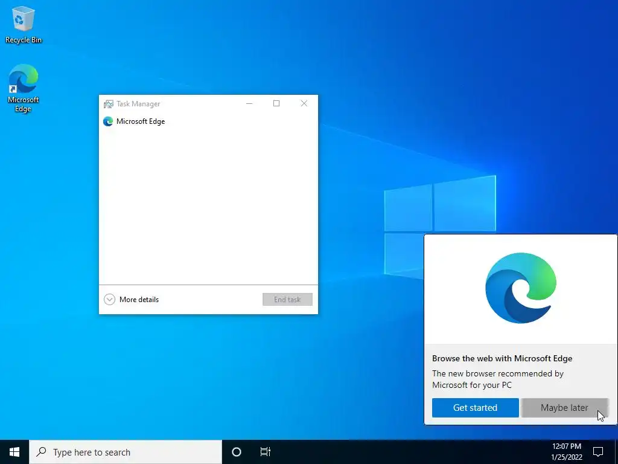Open the taskbar clock and date
This screenshot has width=618, height=464.
[566, 452]
